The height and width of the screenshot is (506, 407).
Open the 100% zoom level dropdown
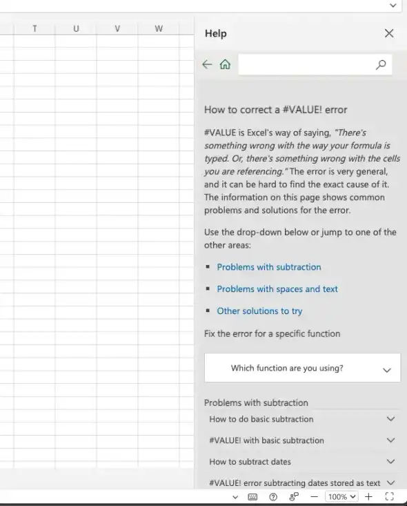pos(341,496)
